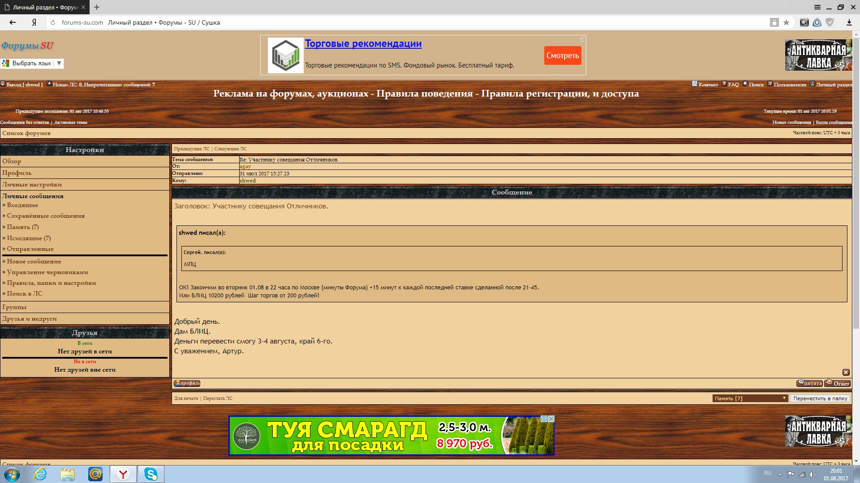Click the Цитата quote button
This screenshot has width=860, height=483.
tap(809, 383)
